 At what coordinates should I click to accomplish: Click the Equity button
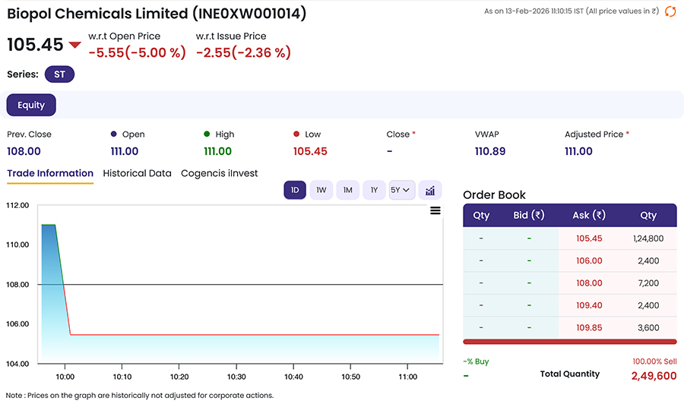[31, 105]
